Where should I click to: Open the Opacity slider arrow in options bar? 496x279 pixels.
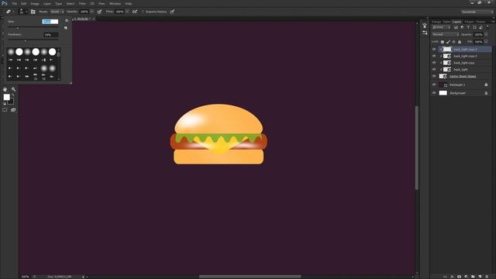pos(91,12)
